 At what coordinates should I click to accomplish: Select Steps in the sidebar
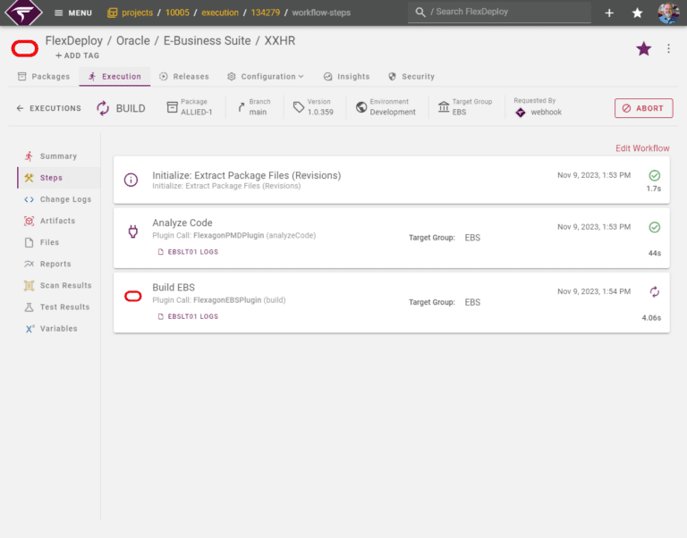point(59,178)
